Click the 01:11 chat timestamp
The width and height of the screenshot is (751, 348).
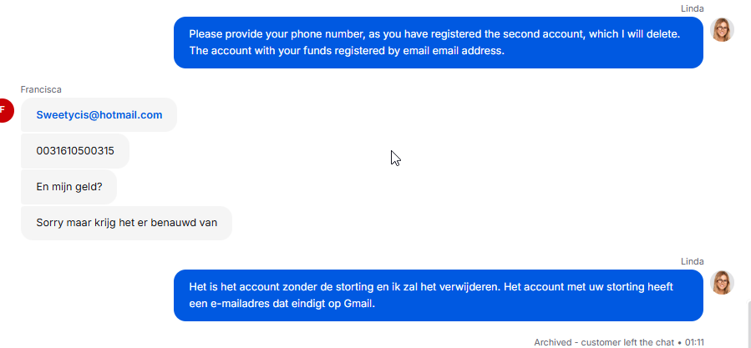(694, 342)
